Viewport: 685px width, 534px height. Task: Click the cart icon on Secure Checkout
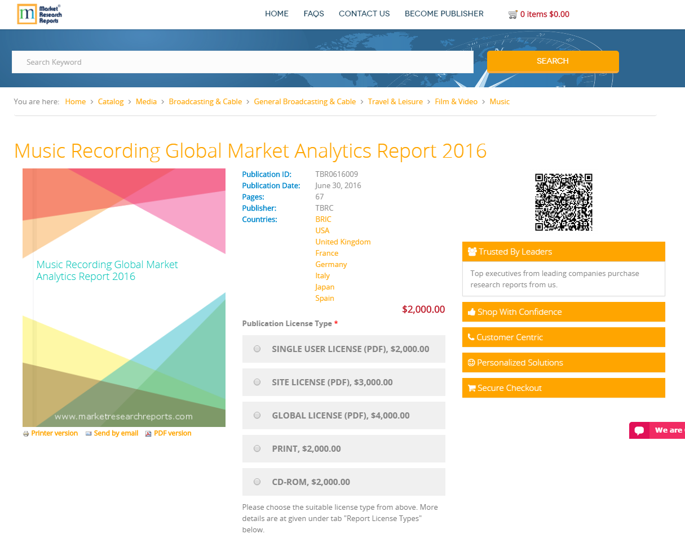tap(472, 388)
